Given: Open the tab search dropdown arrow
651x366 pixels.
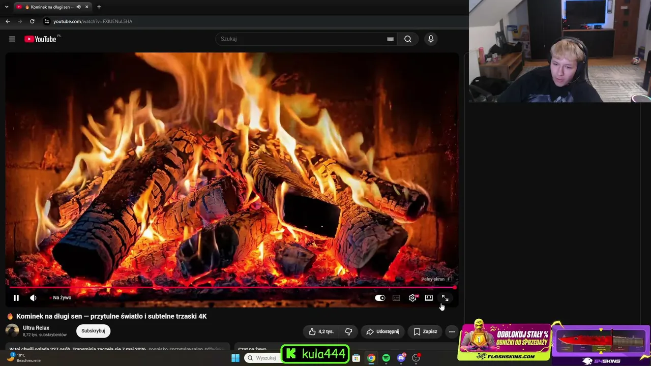Looking at the screenshot, I should pyautogui.click(x=7, y=7).
